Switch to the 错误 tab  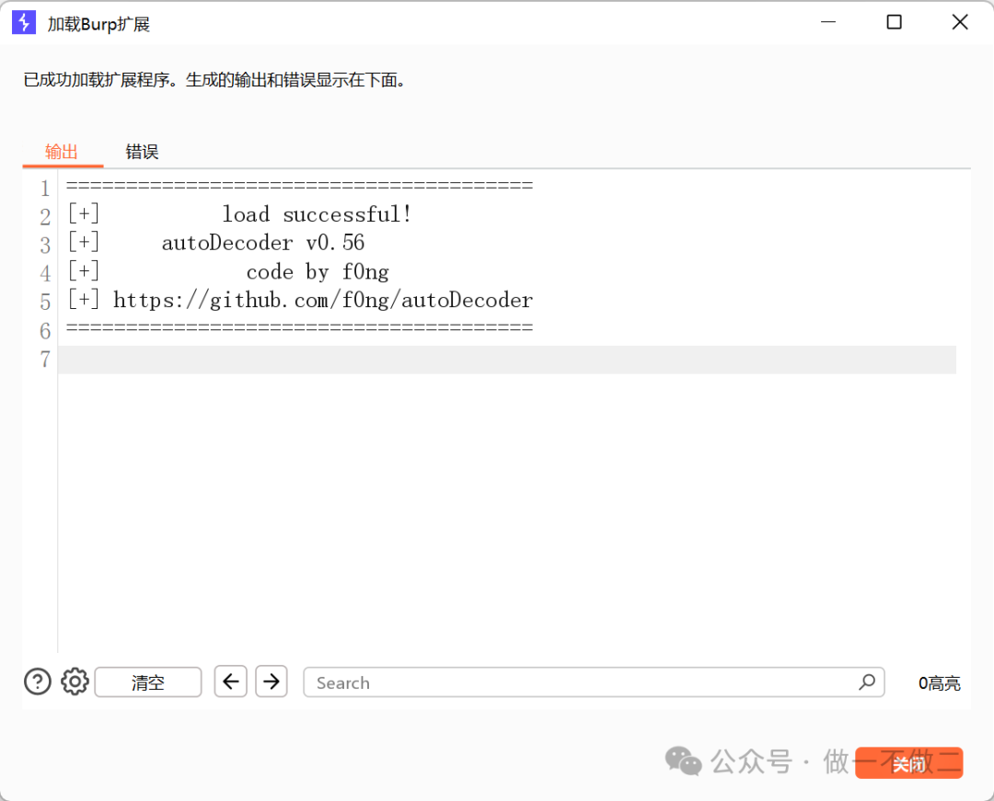(142, 151)
